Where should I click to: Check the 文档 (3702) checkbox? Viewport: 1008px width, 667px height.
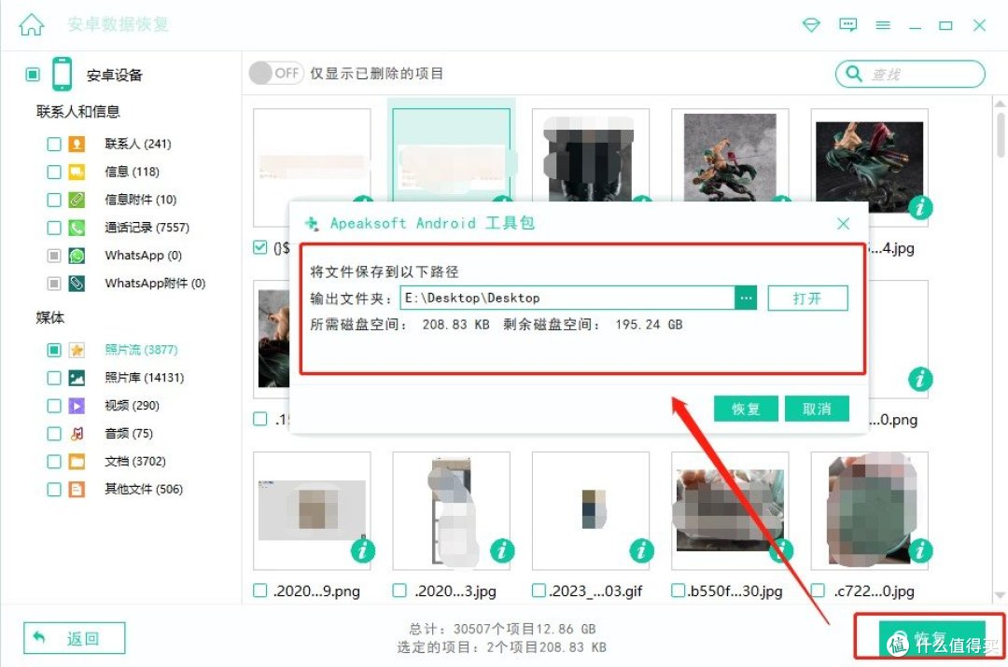(54, 462)
